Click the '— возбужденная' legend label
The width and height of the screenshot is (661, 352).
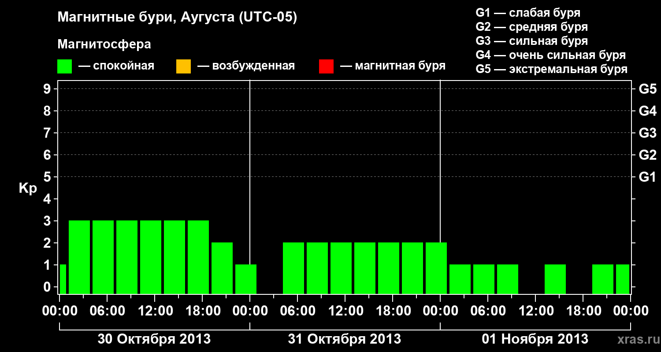(246, 66)
